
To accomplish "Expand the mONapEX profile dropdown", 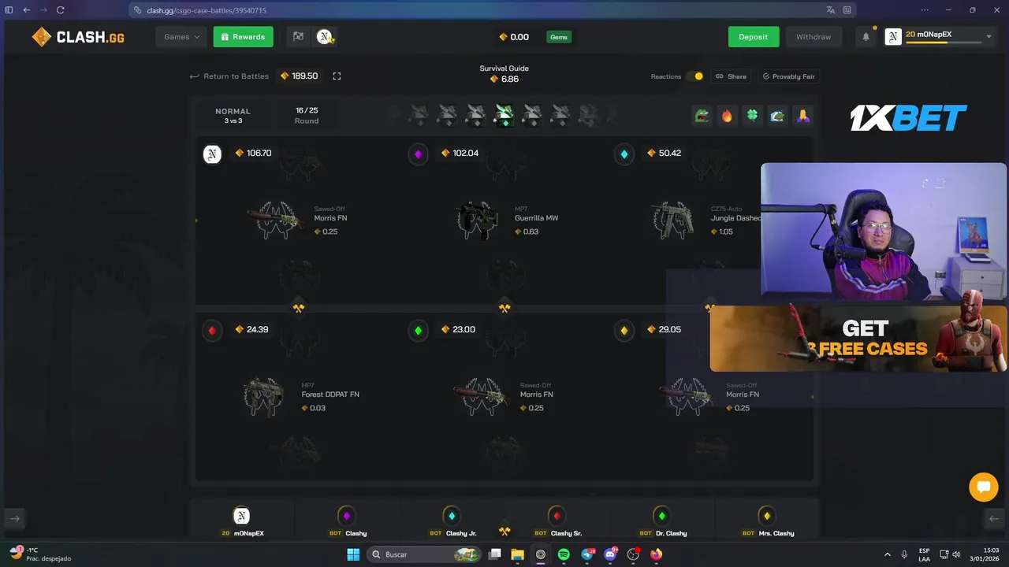I will coord(989,36).
